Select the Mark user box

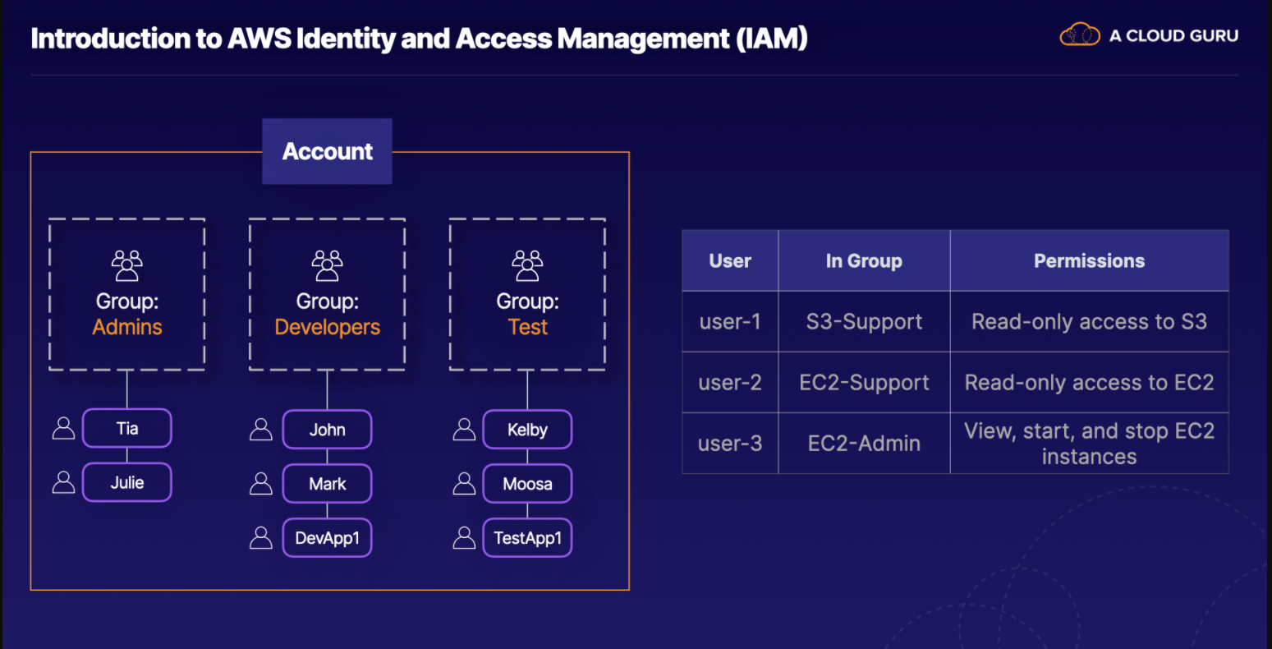point(328,484)
